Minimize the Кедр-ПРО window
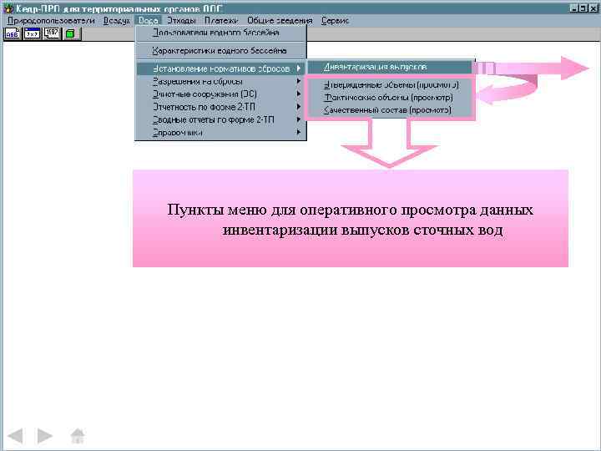This screenshot has width=601, height=451. (x=573, y=8)
